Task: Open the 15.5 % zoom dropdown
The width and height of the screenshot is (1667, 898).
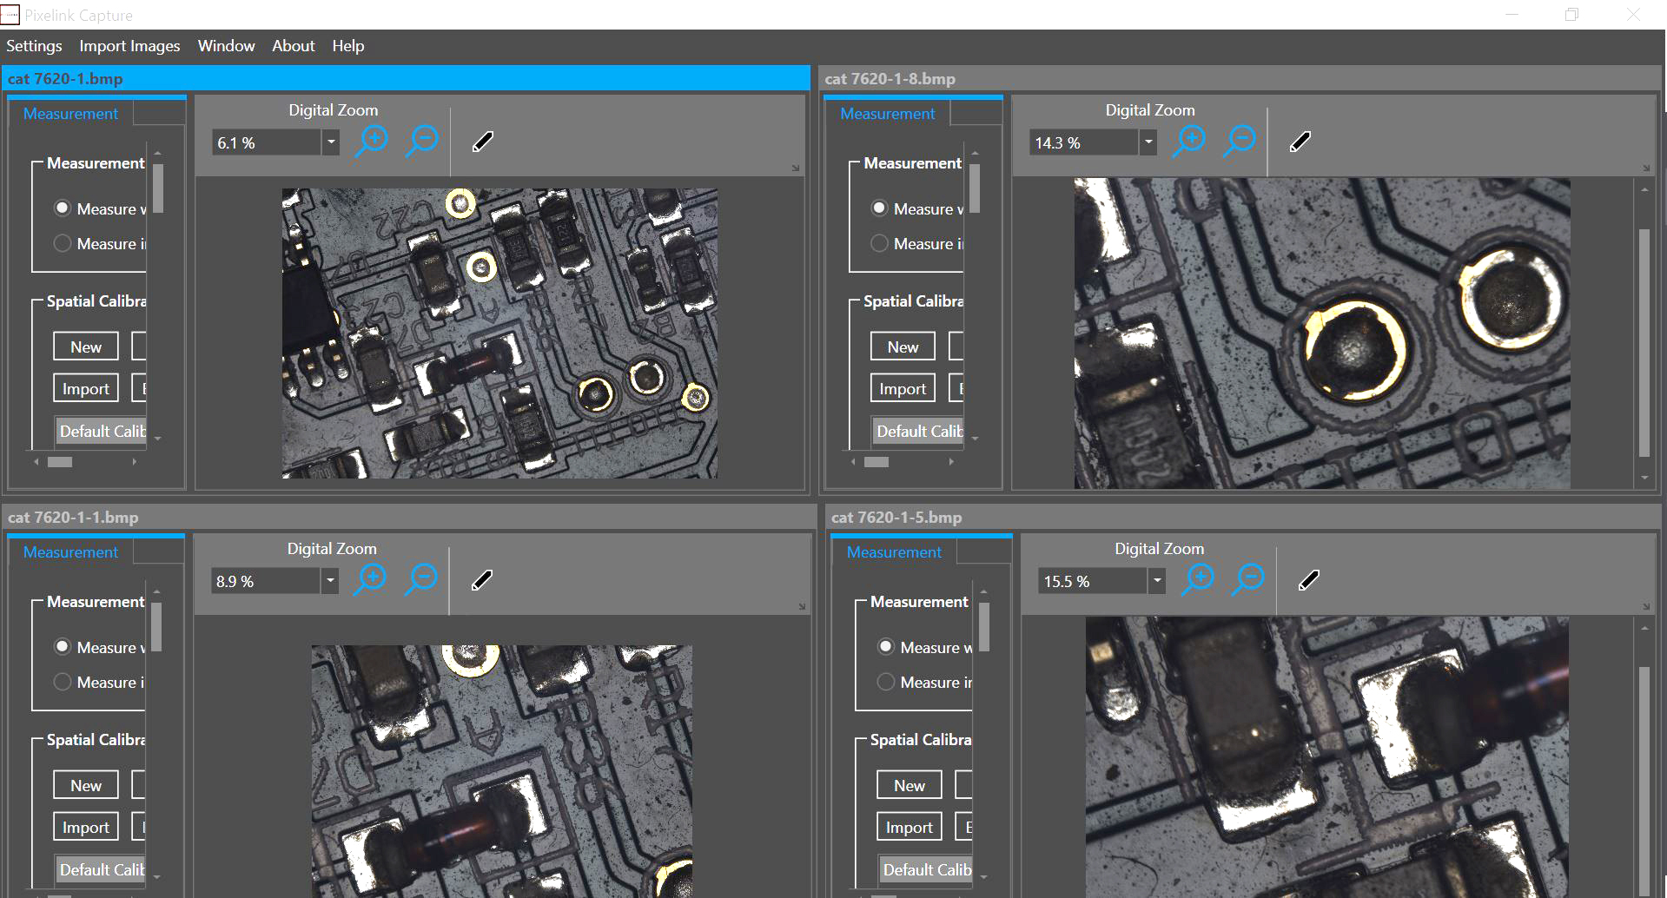Action: [x=1156, y=580]
